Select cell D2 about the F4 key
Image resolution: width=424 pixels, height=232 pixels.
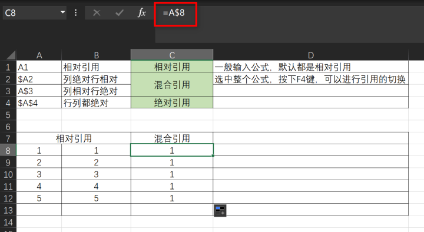pos(311,79)
